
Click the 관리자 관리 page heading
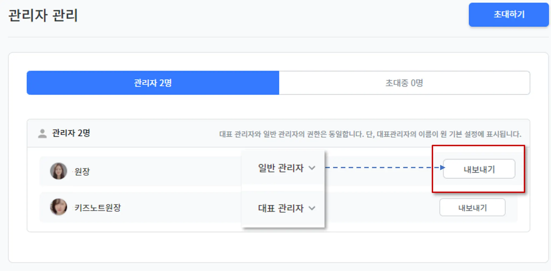coord(43,15)
